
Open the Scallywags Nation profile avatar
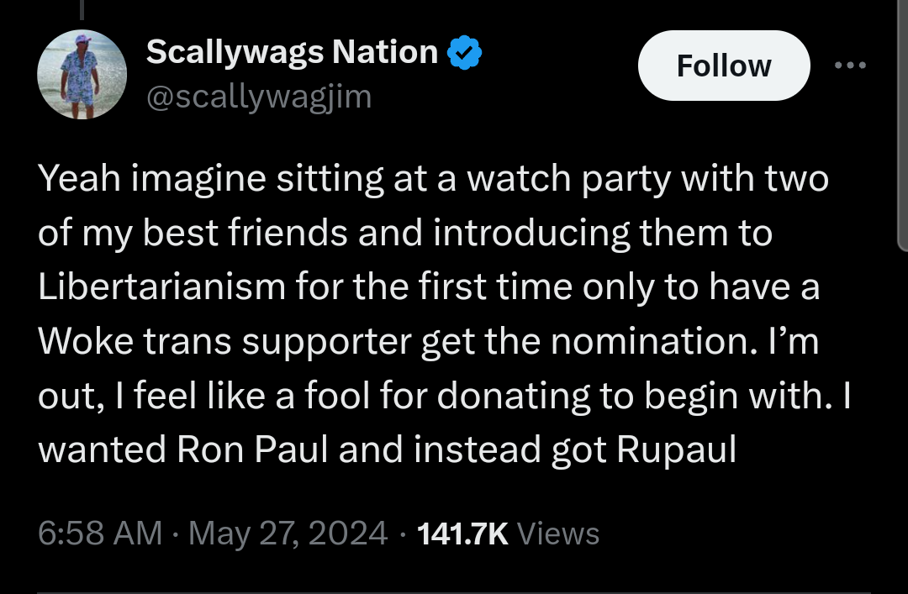[82, 74]
